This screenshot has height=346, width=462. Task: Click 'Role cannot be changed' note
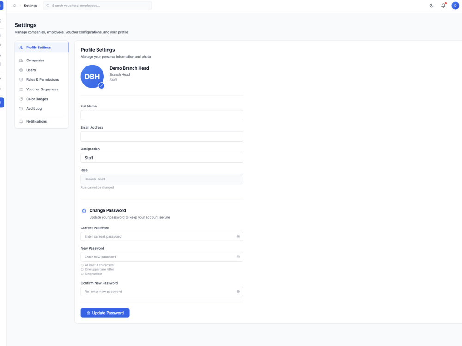[x=97, y=188]
